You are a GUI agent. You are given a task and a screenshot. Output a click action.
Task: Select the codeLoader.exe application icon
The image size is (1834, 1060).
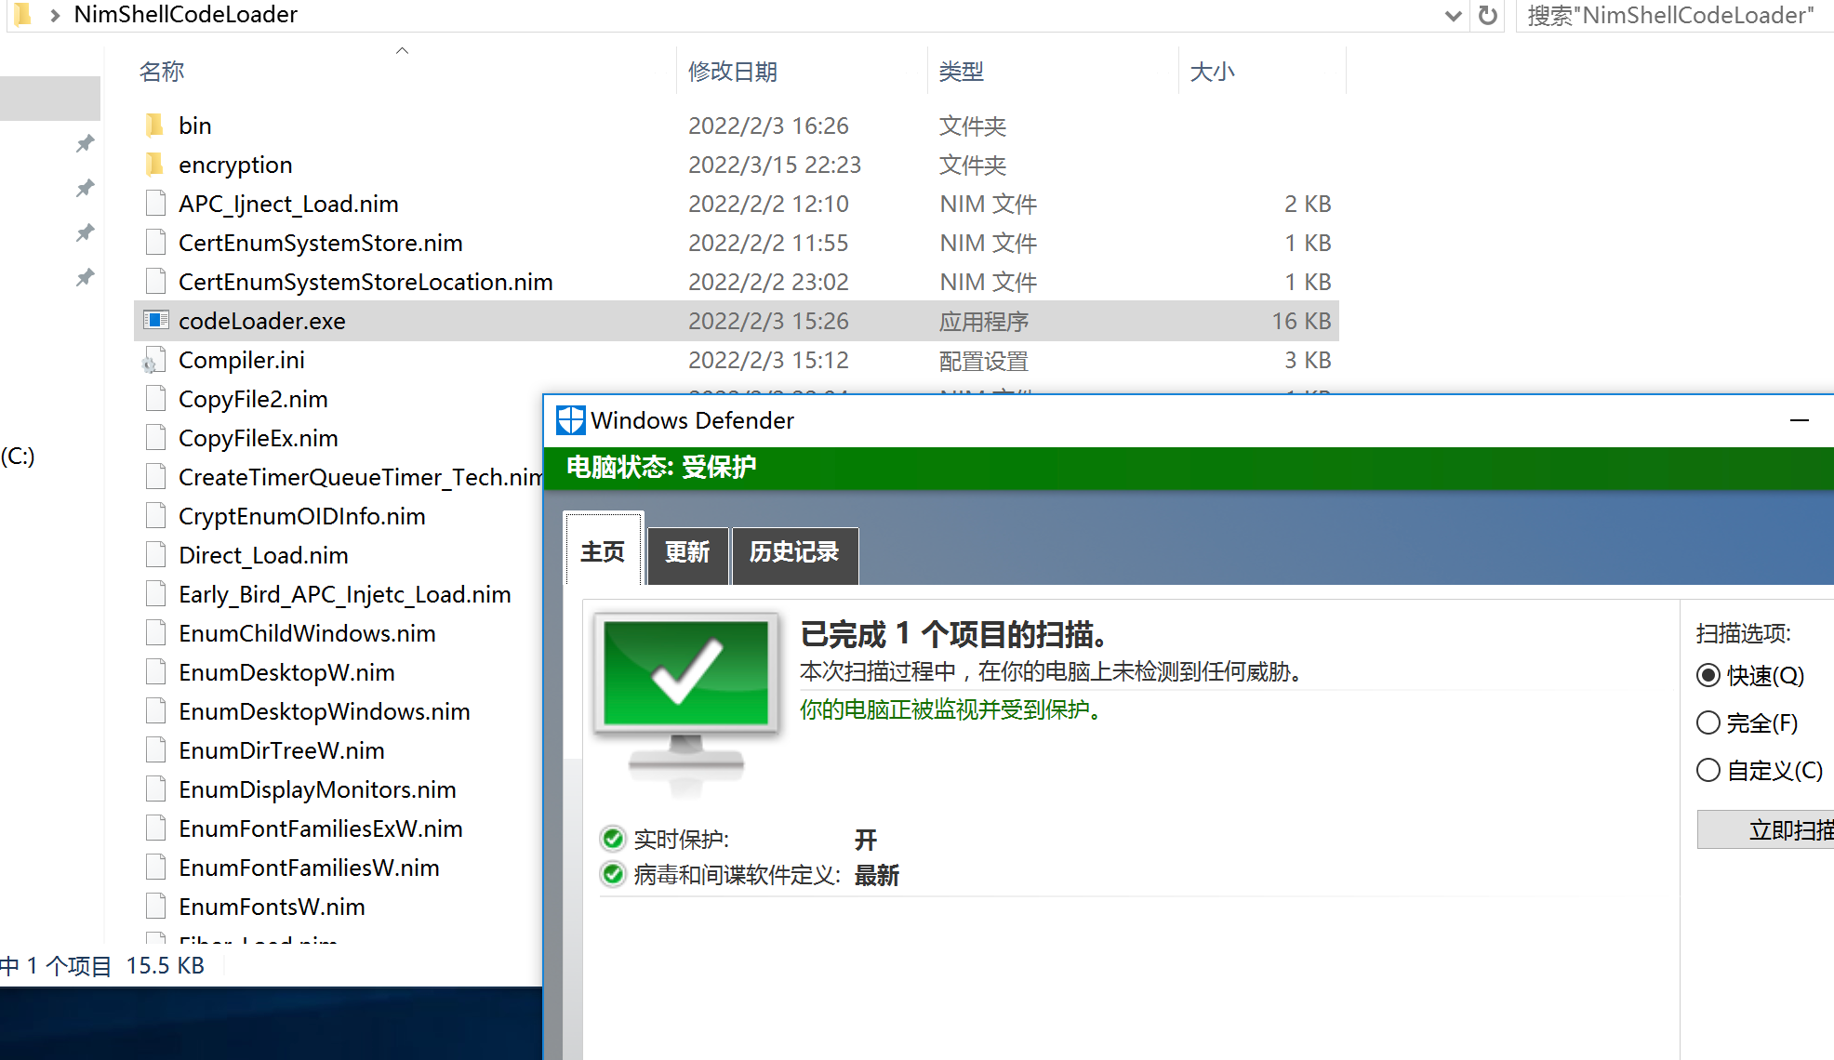click(x=155, y=321)
